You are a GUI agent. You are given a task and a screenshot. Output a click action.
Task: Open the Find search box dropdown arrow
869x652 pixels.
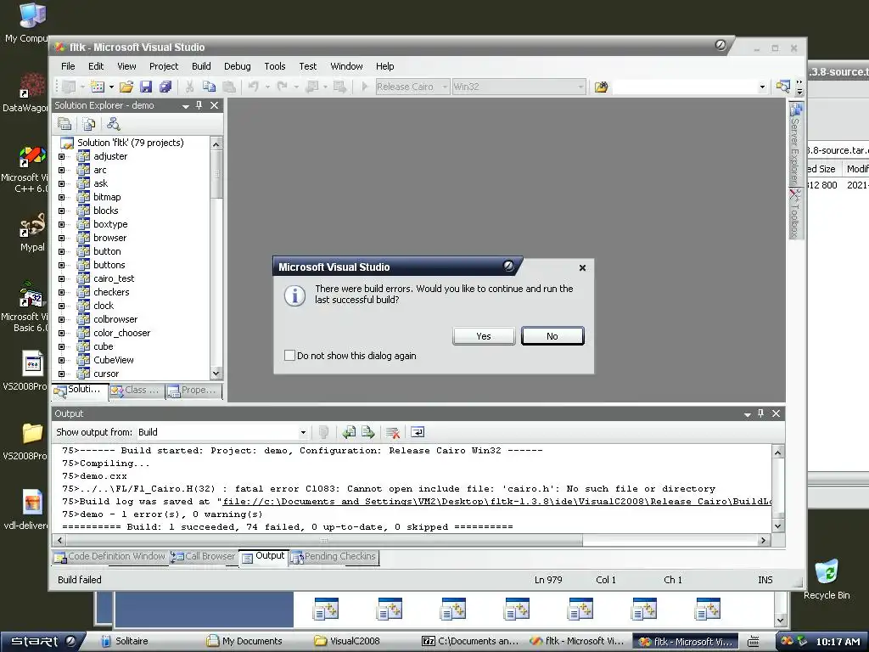[x=762, y=87]
